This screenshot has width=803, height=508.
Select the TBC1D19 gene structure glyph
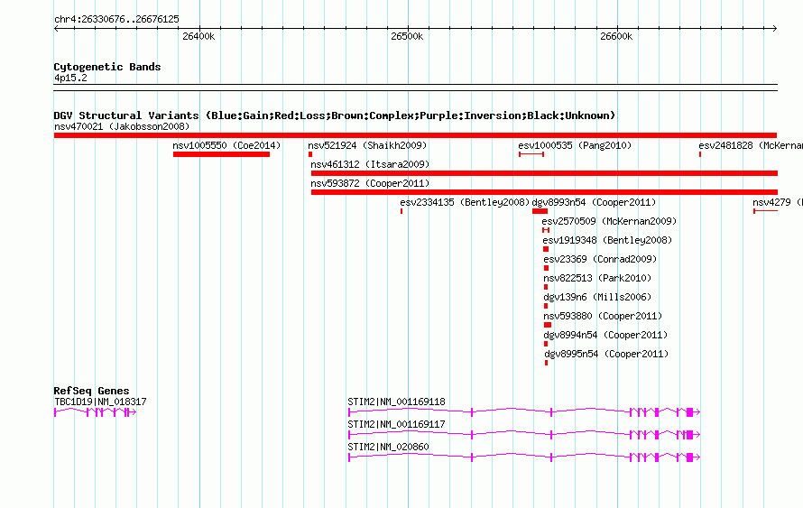95,412
